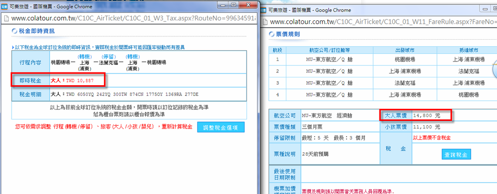This screenshot has height=194, width=497.
Task: Click the page icon beside the C10C_01_W11_FareRule.aspx address
Action: point(265,22)
